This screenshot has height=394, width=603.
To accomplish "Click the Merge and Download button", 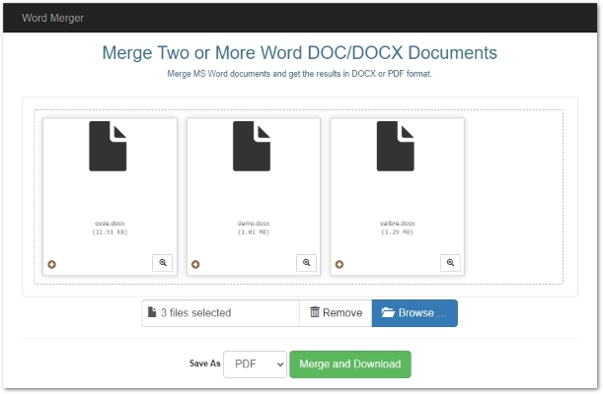I will [x=350, y=363].
